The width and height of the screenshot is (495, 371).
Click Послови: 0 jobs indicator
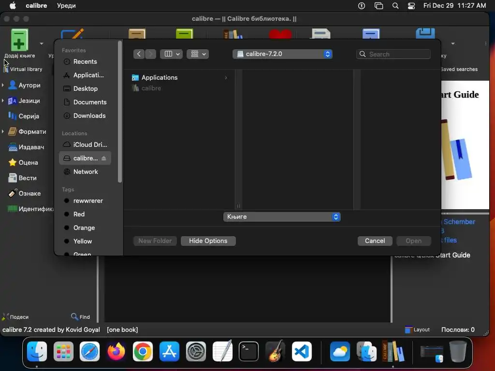458,329
